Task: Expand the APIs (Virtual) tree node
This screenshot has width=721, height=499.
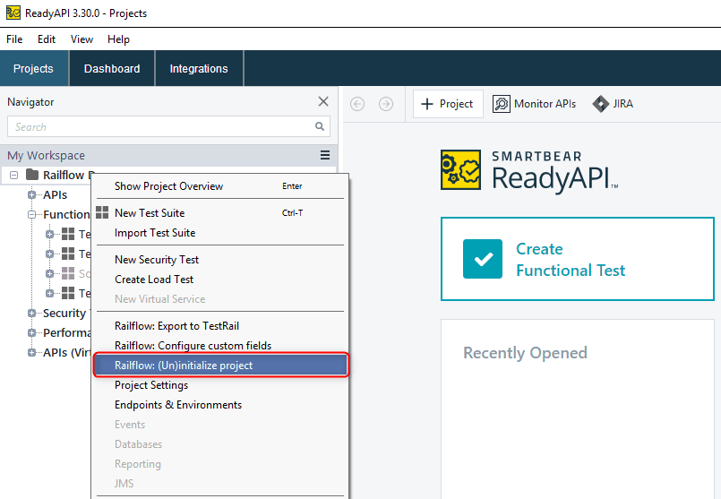Action: [31, 353]
